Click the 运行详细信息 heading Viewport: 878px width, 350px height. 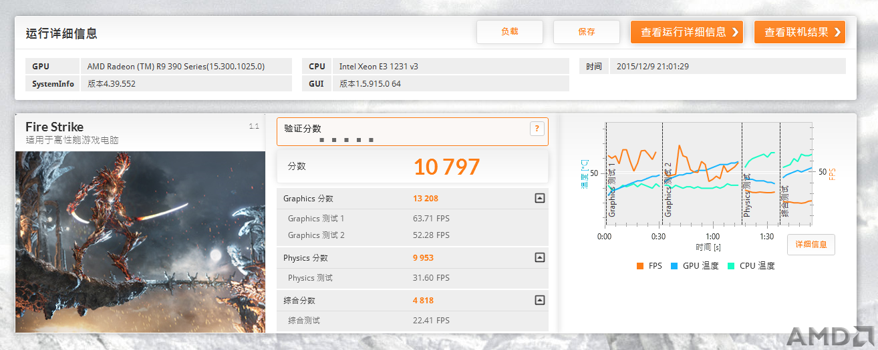click(x=61, y=33)
